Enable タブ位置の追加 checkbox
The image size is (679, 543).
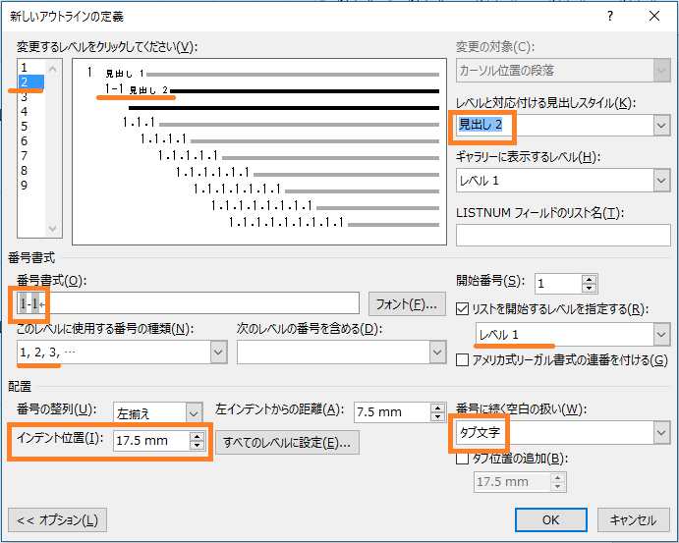click(x=462, y=459)
